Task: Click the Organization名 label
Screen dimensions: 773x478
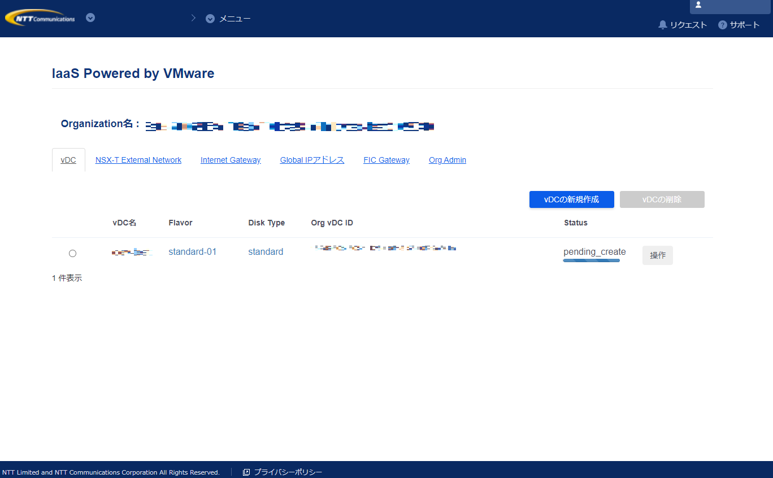Action: click(x=100, y=124)
